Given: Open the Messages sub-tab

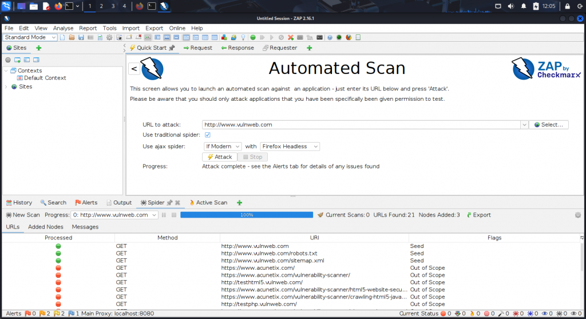Looking at the screenshot, I should [85, 227].
